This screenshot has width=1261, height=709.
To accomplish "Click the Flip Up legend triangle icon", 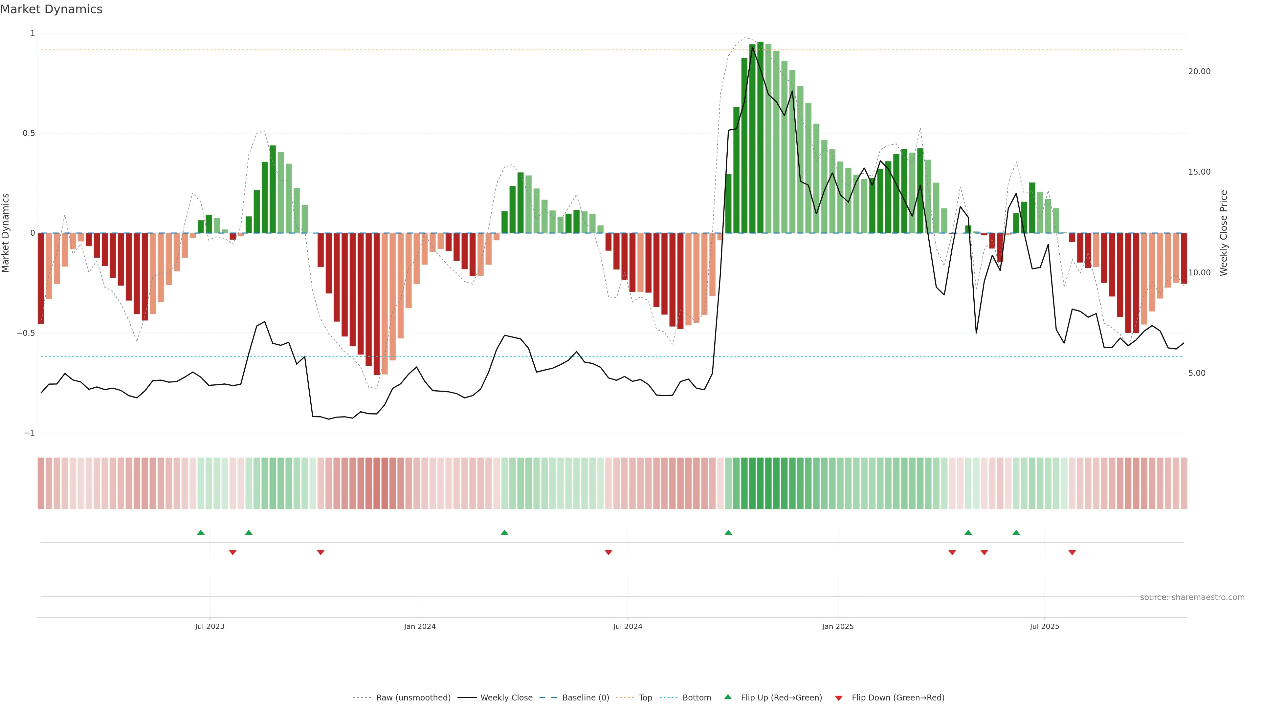I will coord(728,697).
